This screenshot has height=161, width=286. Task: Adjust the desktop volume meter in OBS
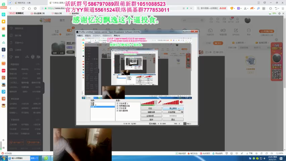pyautogui.click(x=171, y=102)
